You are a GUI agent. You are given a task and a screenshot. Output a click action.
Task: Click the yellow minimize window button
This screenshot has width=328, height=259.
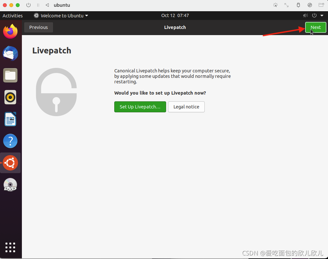tap(11, 5)
